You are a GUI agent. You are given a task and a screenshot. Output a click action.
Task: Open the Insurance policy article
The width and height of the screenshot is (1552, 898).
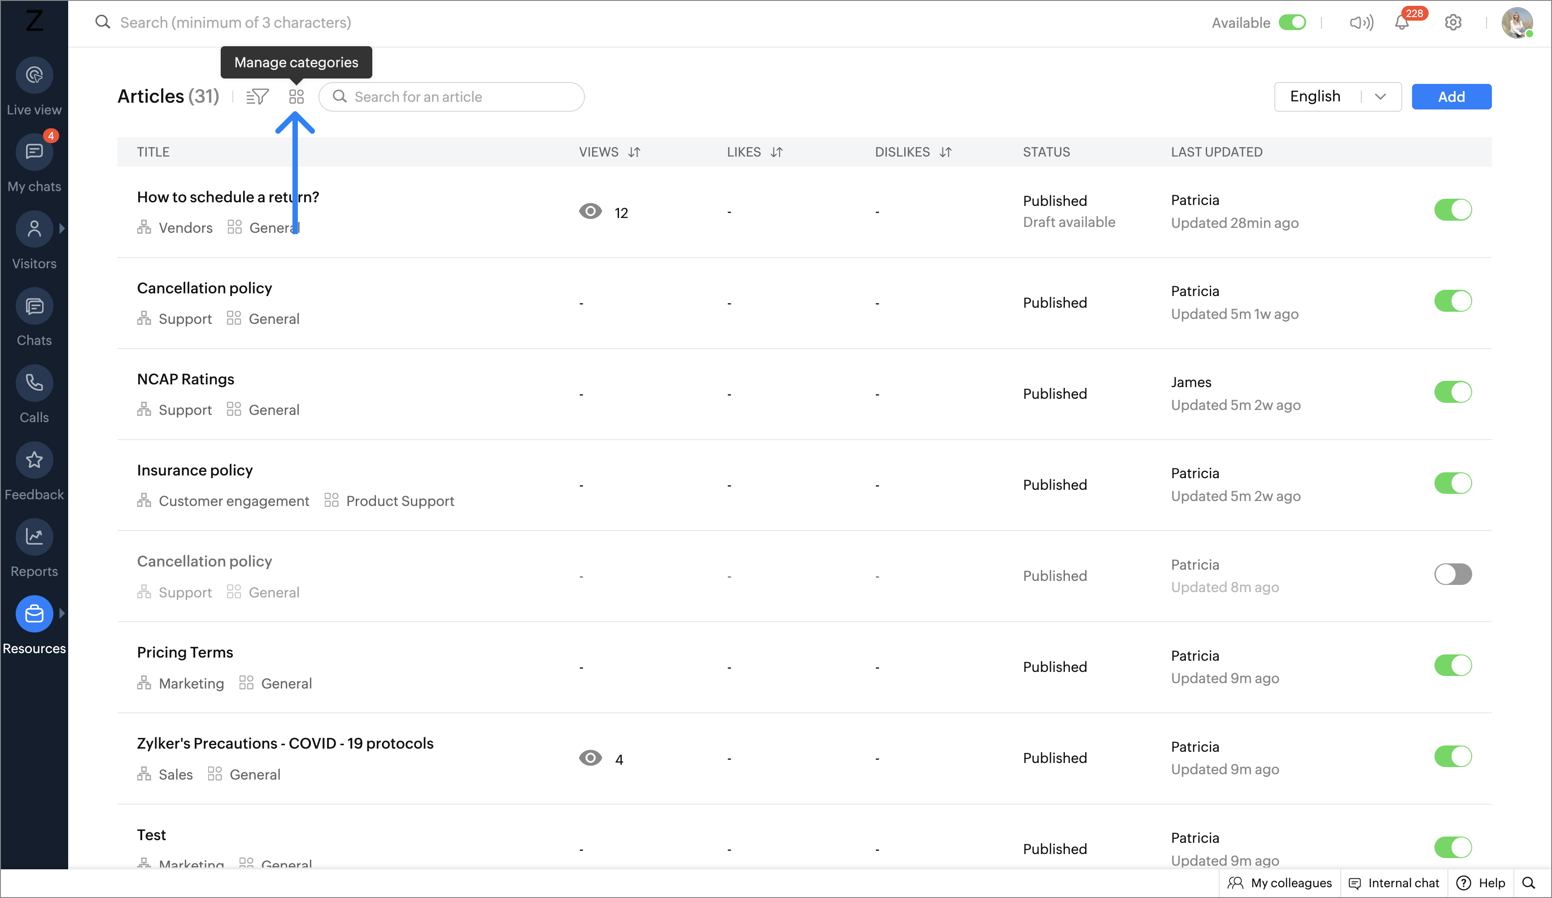195,471
